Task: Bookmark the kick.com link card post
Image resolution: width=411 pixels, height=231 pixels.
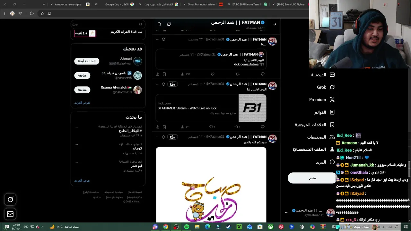Action: tap(164, 127)
